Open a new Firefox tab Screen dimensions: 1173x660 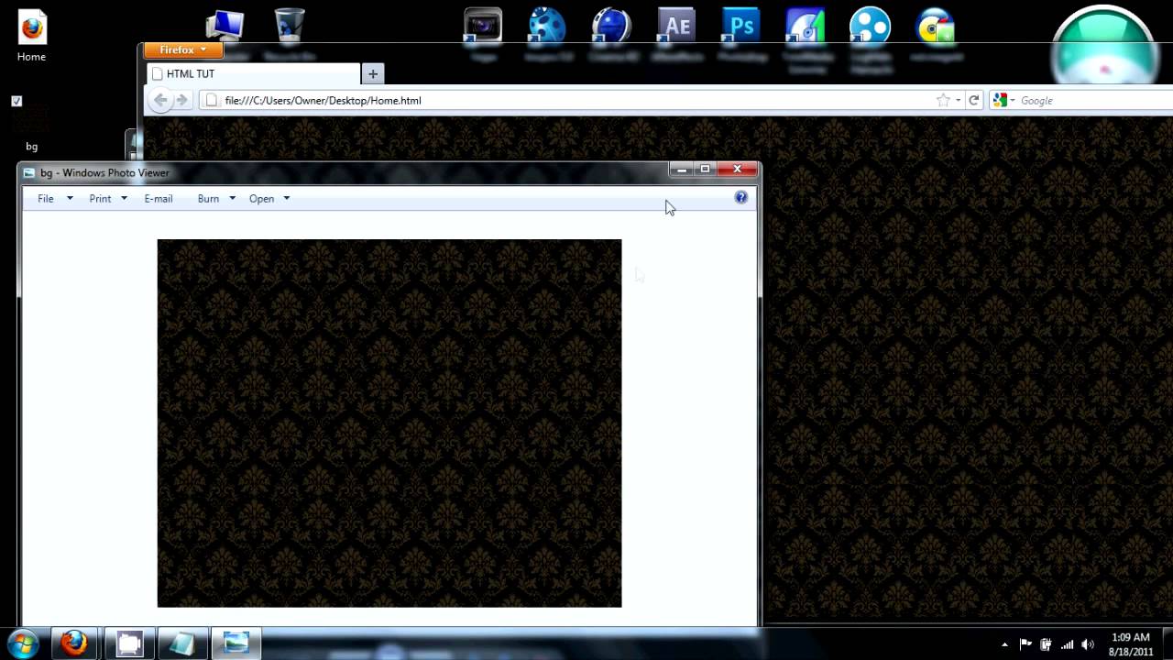373,73
